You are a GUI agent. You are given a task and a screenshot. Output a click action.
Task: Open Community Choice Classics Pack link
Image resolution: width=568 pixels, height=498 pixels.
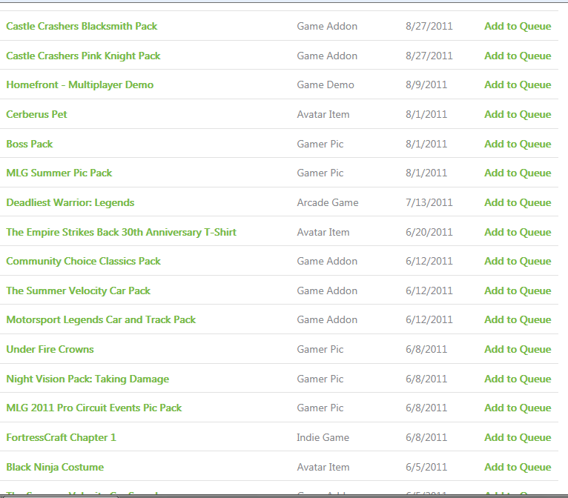coord(83,262)
